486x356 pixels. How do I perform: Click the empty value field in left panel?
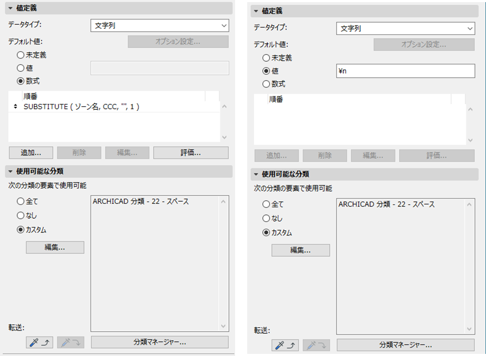[x=160, y=68]
